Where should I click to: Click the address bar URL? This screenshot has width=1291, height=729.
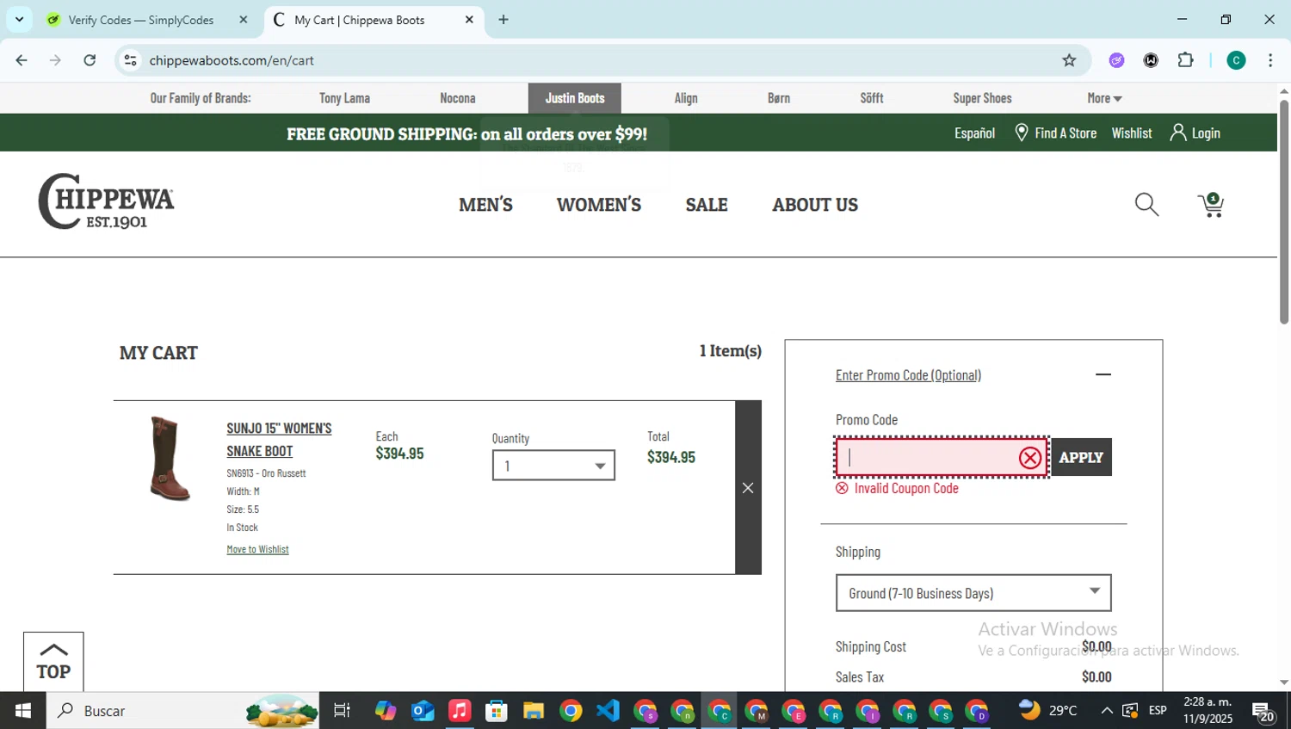232,60
